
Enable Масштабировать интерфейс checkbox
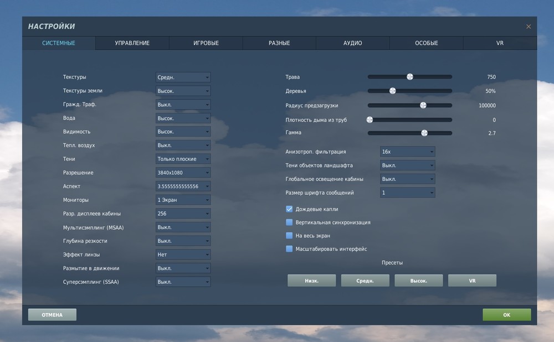[289, 249]
